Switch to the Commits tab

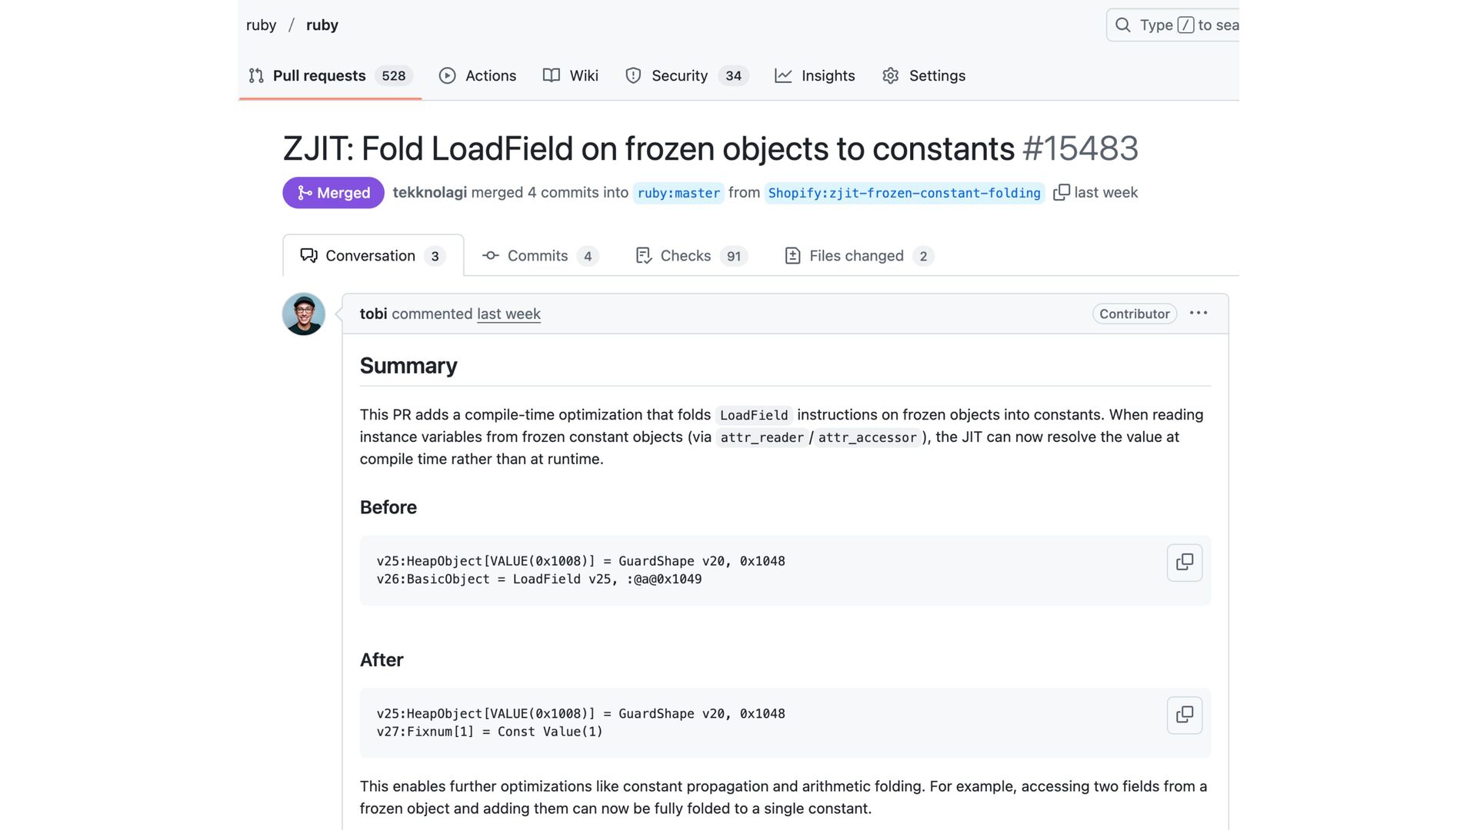(x=537, y=256)
